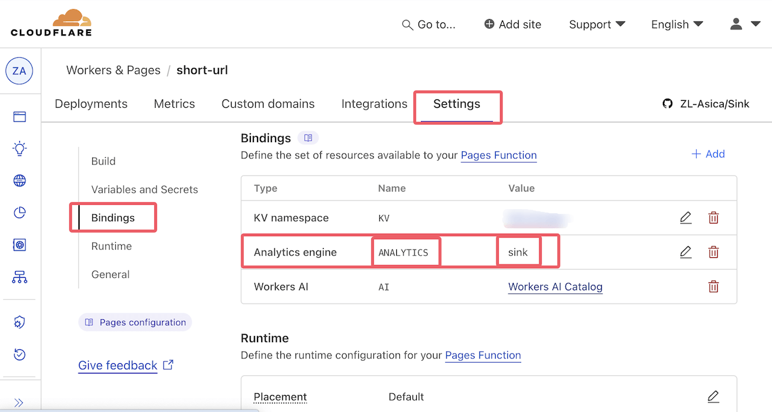Click the Placement label

(x=280, y=397)
